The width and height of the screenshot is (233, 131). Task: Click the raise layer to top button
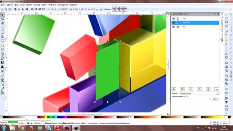tap(182, 89)
